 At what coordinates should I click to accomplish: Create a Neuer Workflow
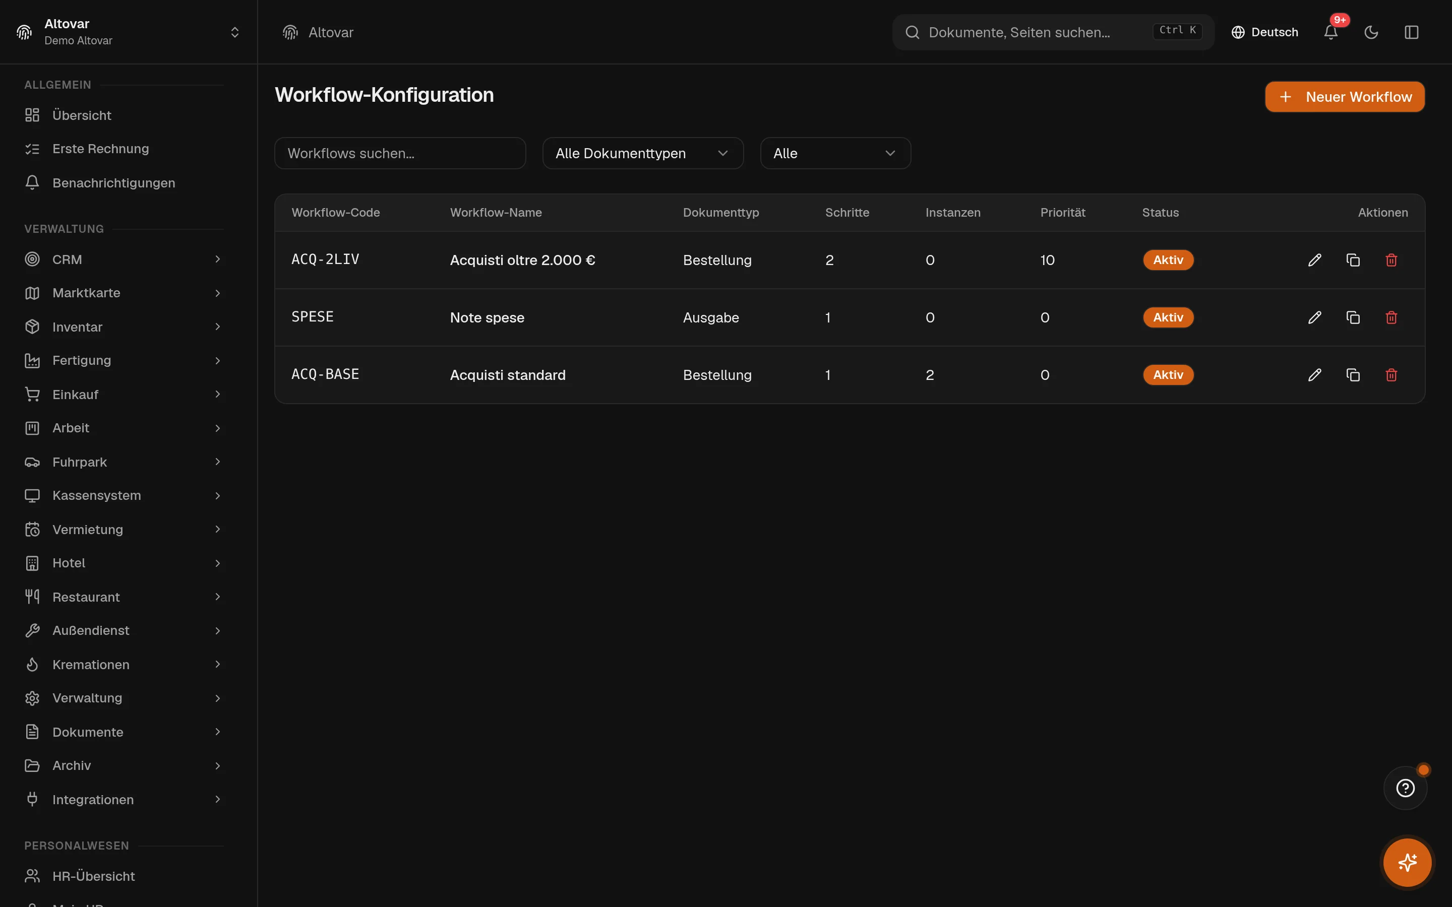tap(1345, 97)
